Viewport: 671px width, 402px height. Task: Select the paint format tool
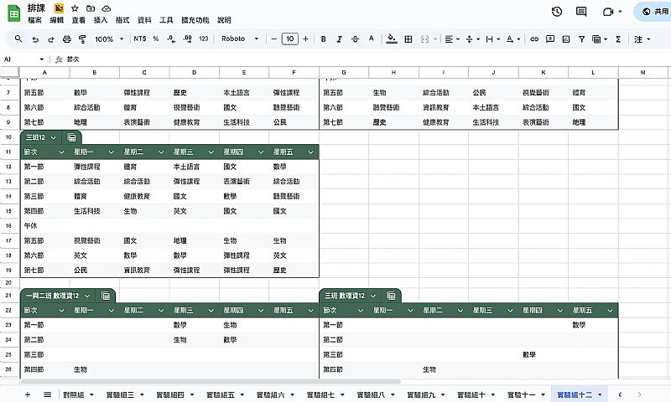(x=82, y=39)
